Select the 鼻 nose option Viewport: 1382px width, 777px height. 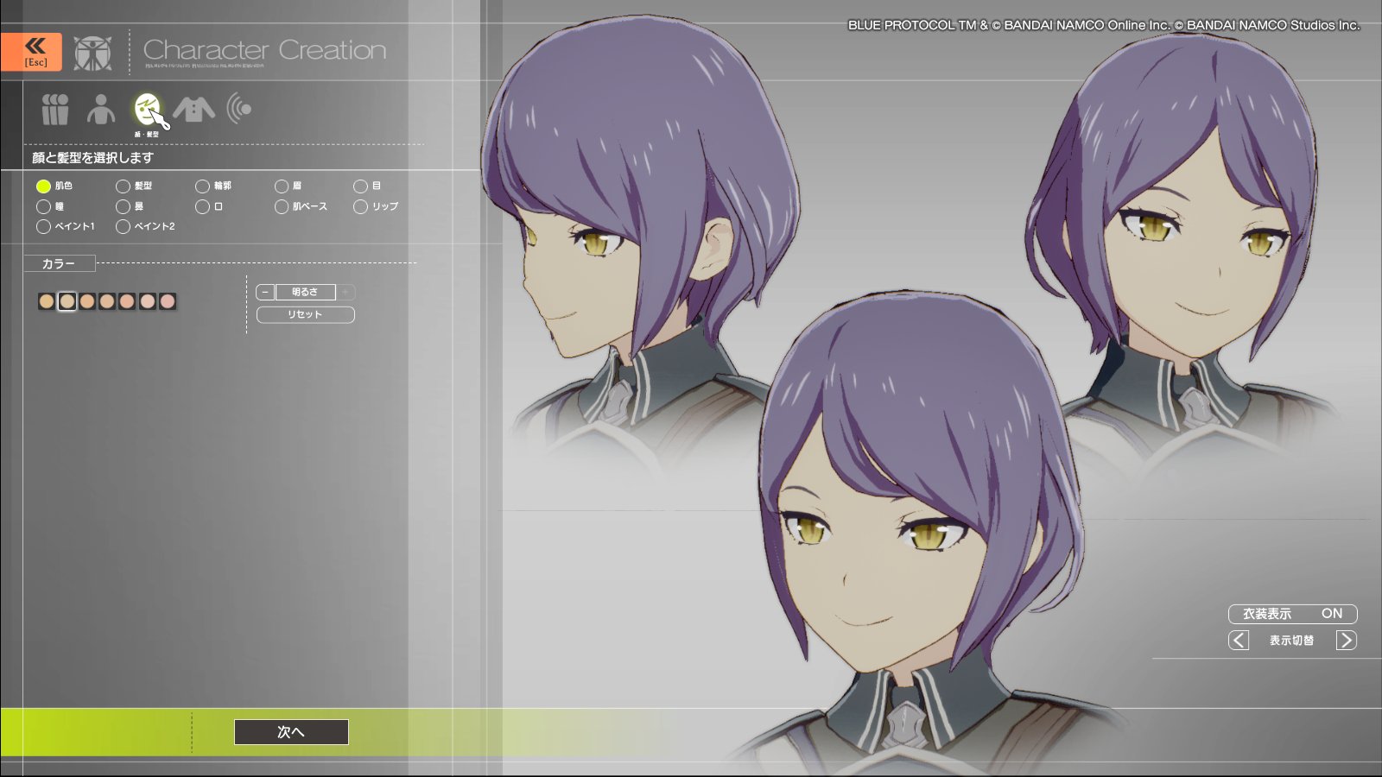click(130, 206)
